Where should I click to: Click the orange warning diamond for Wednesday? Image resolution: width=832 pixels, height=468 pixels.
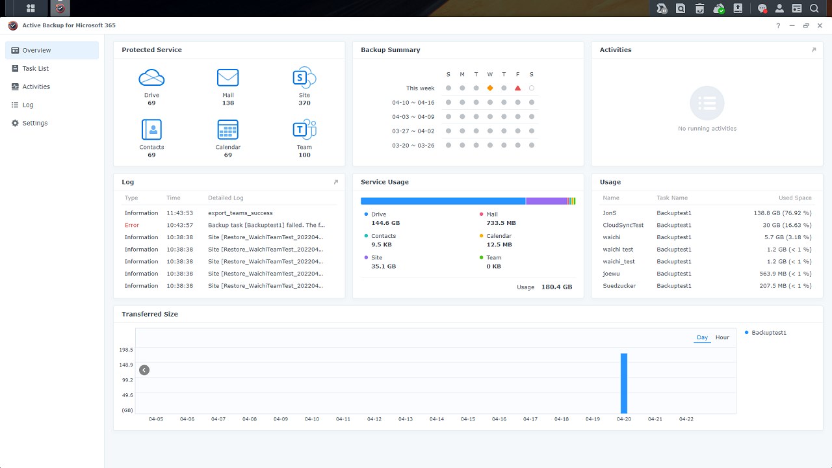[x=490, y=88]
